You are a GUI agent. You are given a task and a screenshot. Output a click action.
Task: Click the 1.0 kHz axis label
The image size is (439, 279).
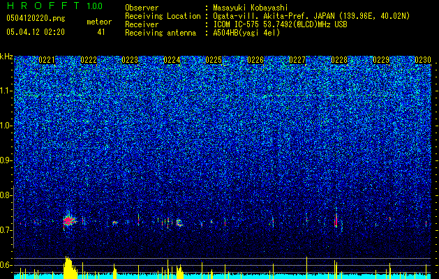point(6,126)
